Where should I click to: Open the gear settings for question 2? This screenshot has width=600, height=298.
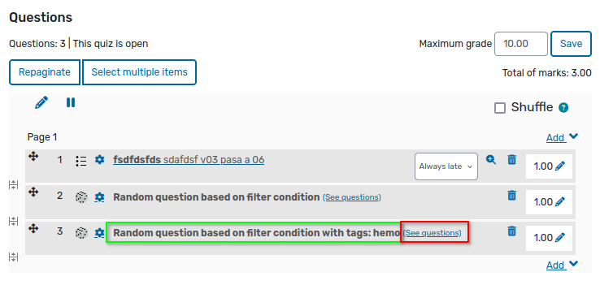click(x=99, y=197)
